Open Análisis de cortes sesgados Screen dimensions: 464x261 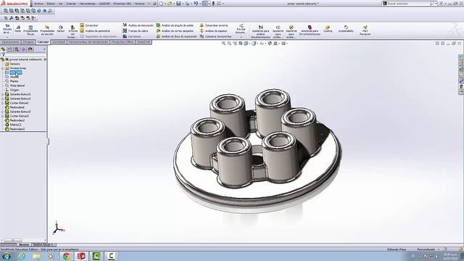175,30
